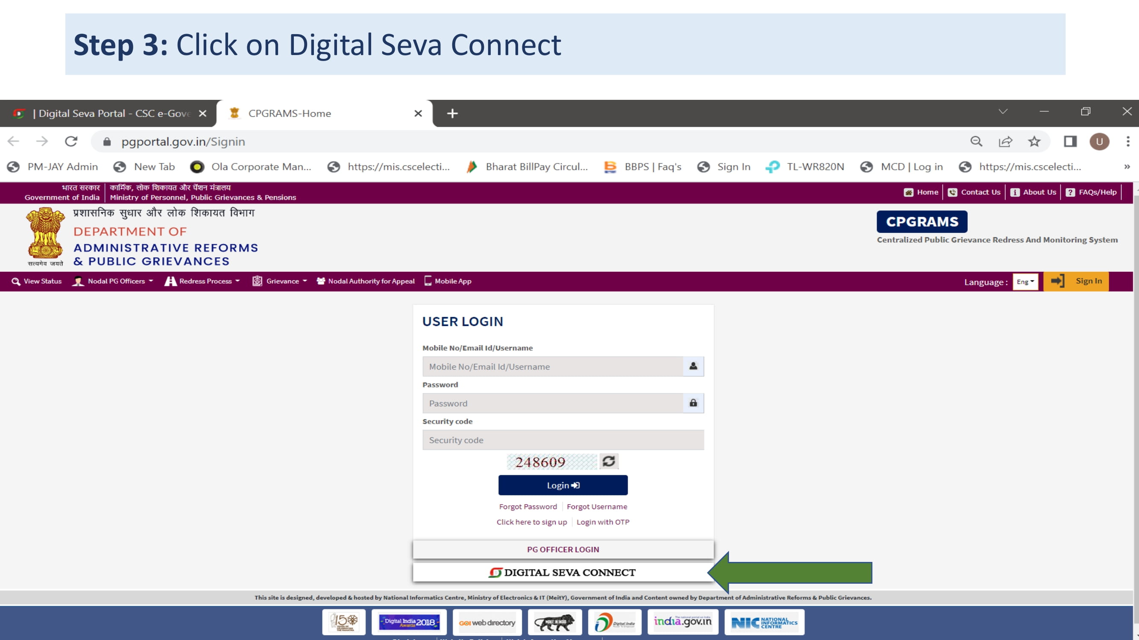Click the browser forward arrow
Viewport: 1139px width, 640px height.
tap(42, 141)
